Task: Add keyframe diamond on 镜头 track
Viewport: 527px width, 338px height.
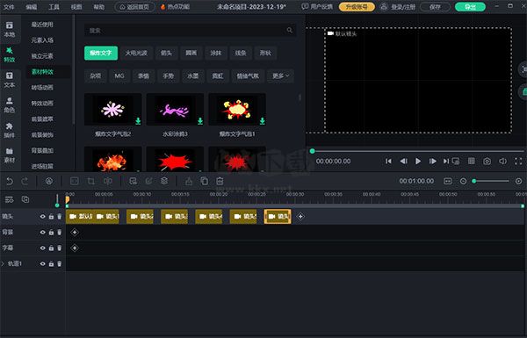Action: [300, 217]
